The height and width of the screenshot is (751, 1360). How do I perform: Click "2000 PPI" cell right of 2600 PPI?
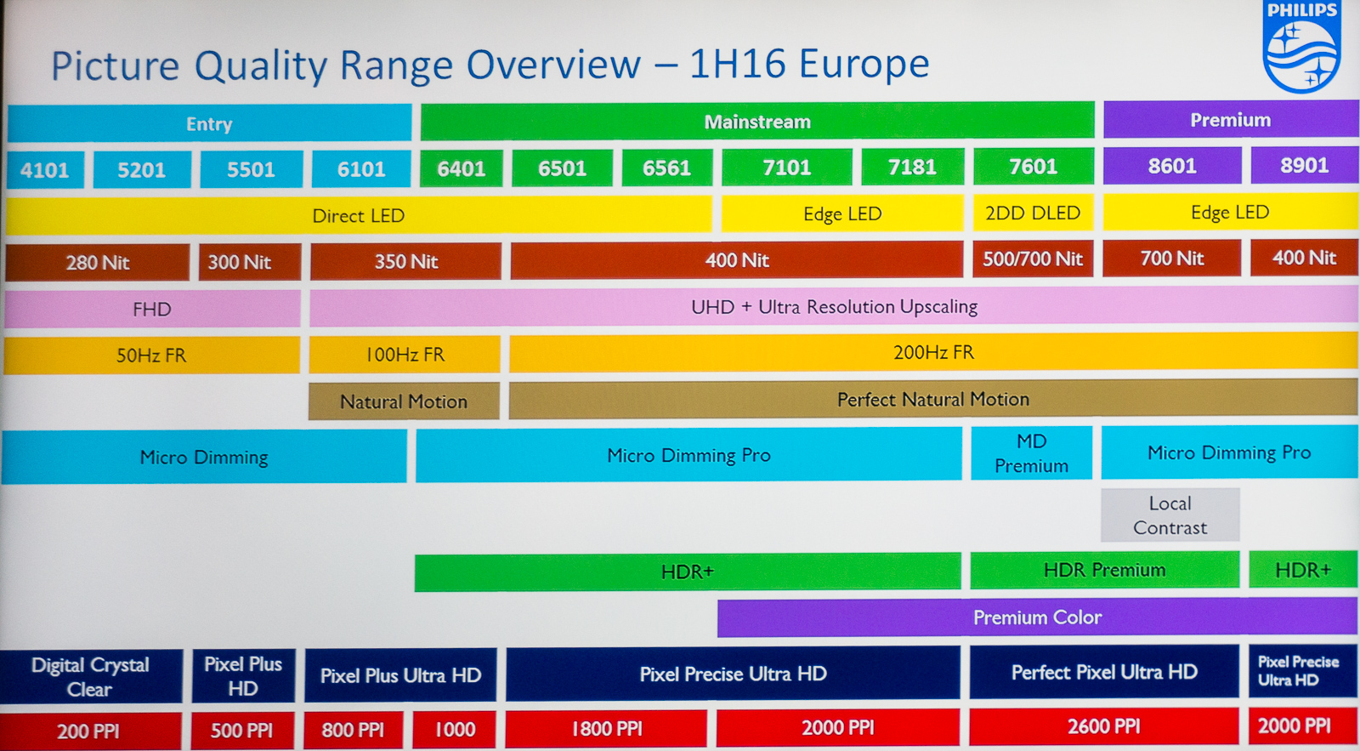point(1303,725)
